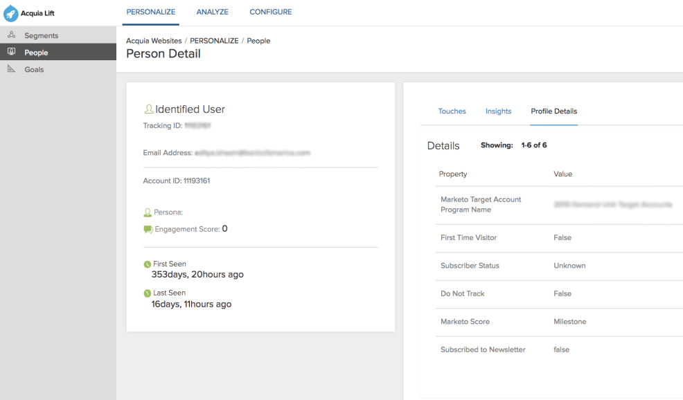Switch to the Touches tab
This screenshot has width=683, height=400.
tap(452, 111)
